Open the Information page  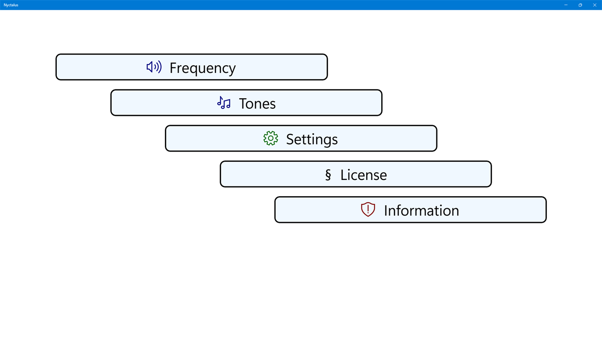point(410,209)
